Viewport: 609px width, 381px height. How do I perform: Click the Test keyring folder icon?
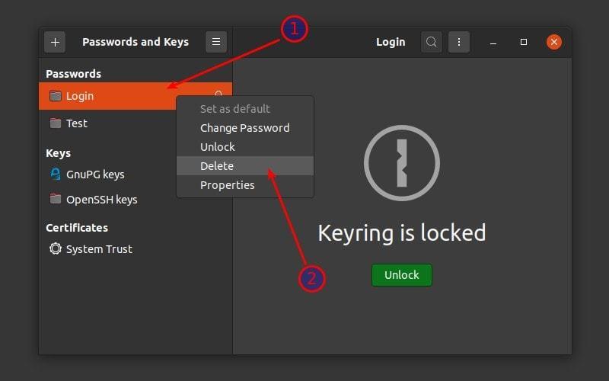click(55, 123)
